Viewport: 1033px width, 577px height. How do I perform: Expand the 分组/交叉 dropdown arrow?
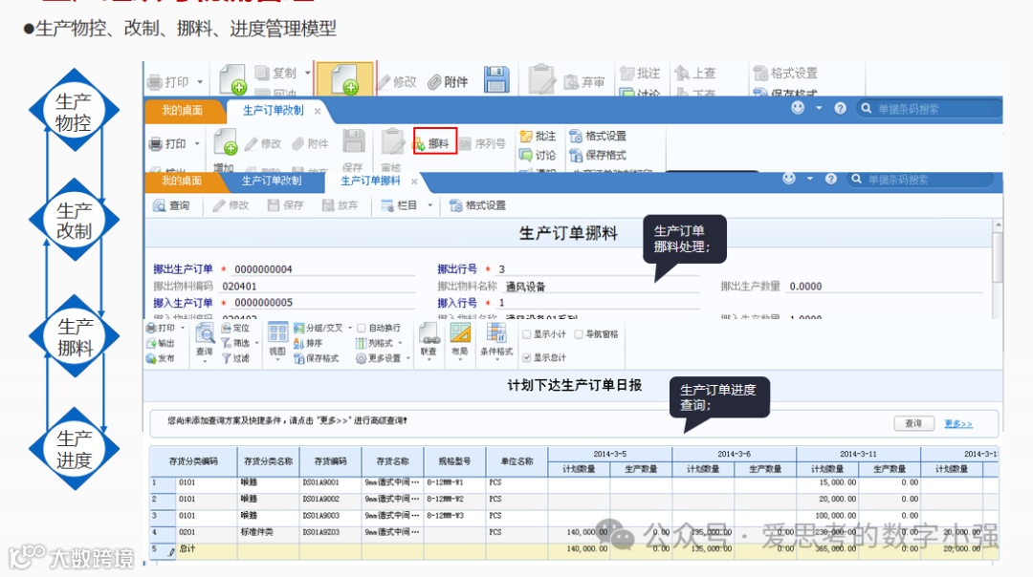(x=350, y=328)
